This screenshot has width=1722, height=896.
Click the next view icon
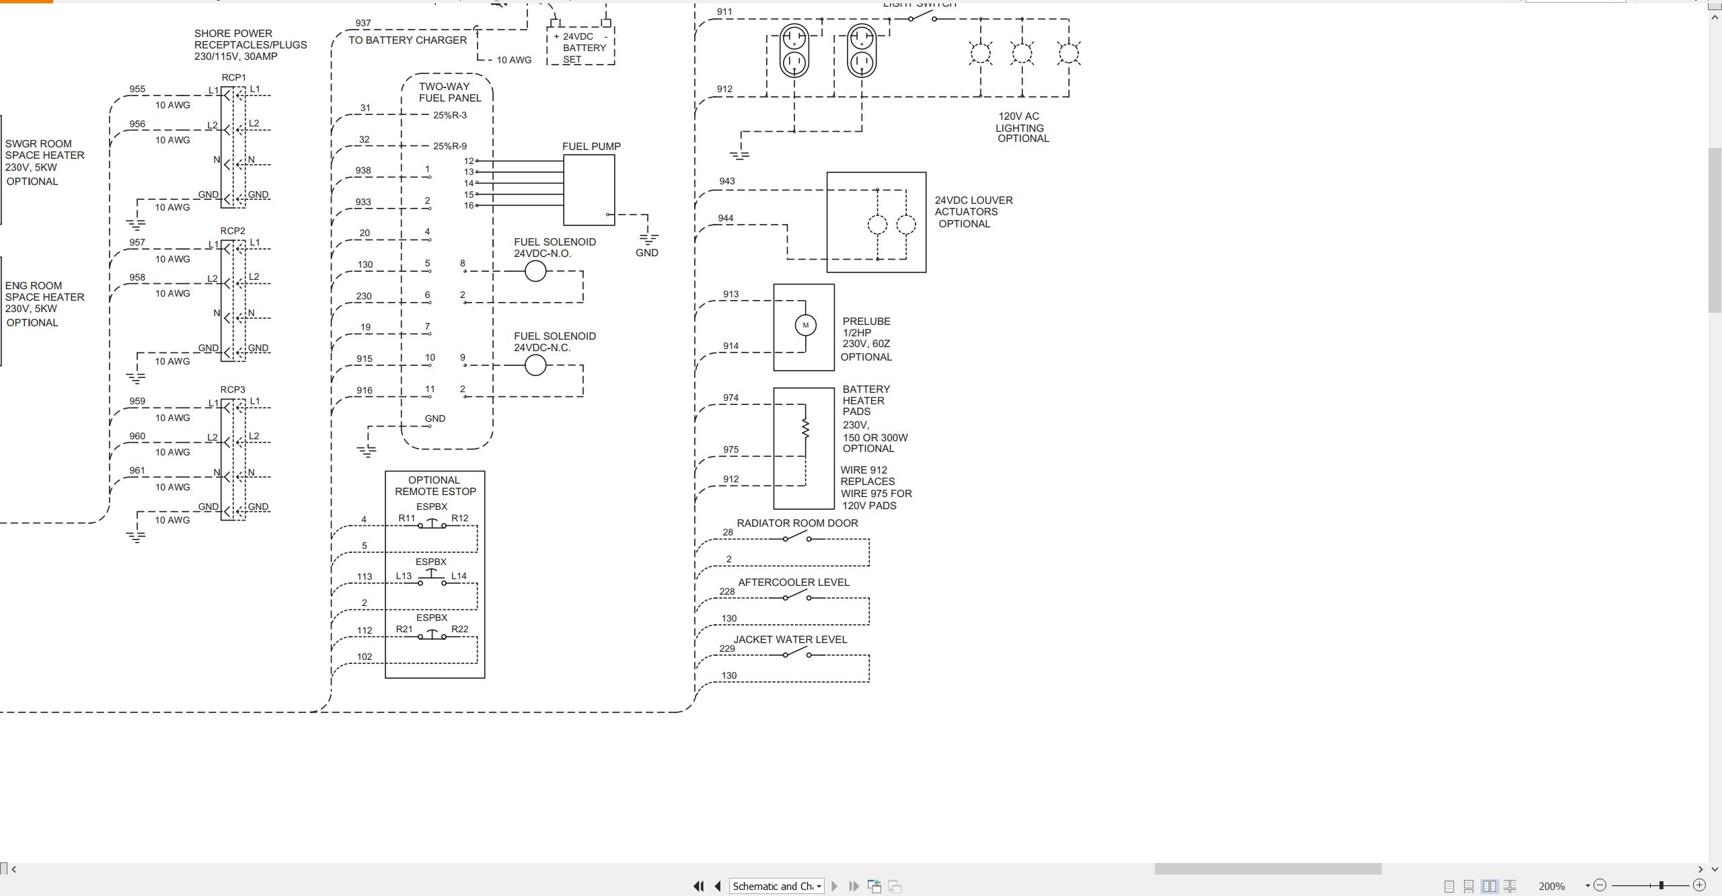click(895, 886)
